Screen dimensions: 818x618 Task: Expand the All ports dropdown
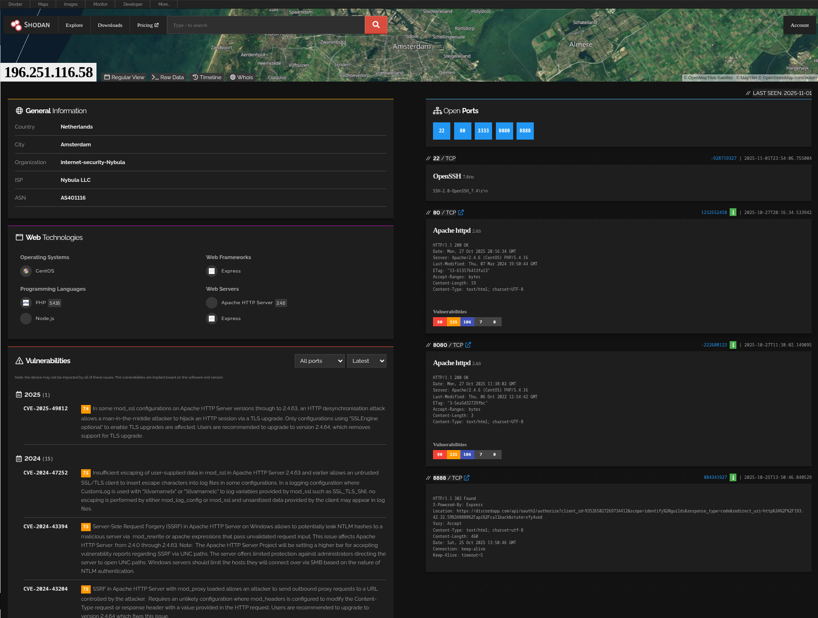320,361
